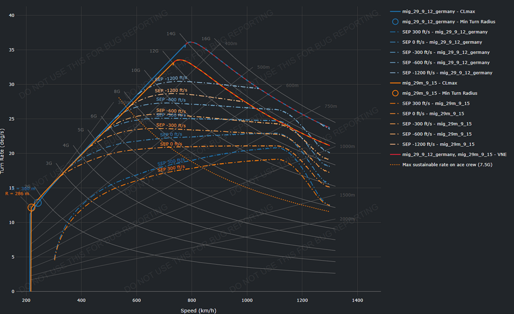This screenshot has width=514, height=314.
Task: Select SEP 300 ft/s - mig_29m_9_15 legend entry
Action: coord(436,104)
